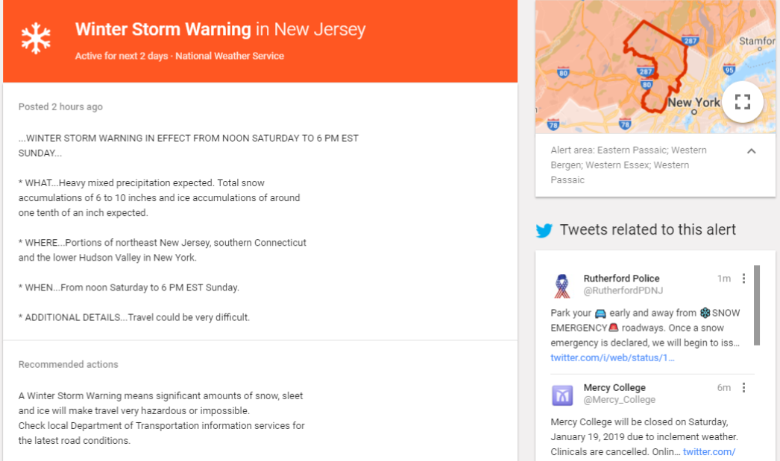Click the tweets list scrollbar

(x=757, y=305)
